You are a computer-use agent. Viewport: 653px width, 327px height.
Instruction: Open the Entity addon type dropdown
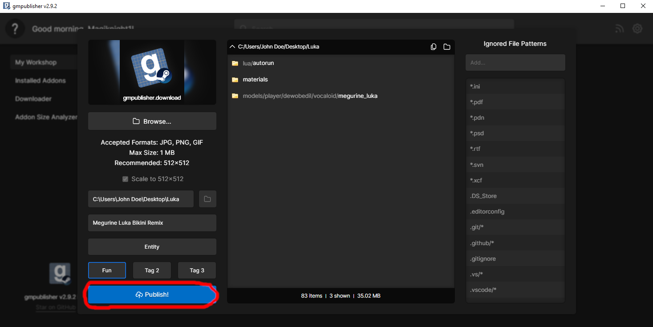pos(152,247)
